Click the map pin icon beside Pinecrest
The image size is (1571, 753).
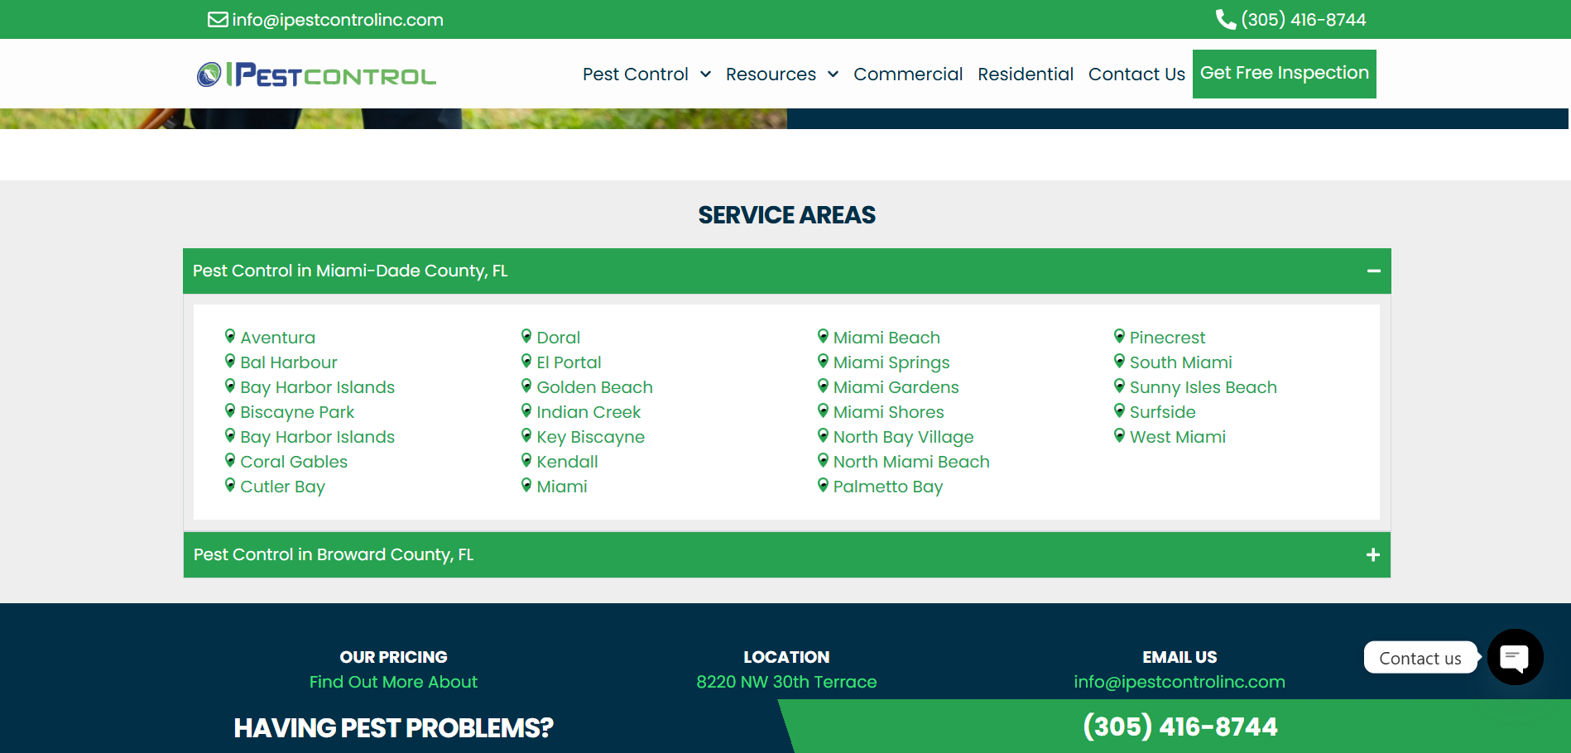click(1119, 336)
